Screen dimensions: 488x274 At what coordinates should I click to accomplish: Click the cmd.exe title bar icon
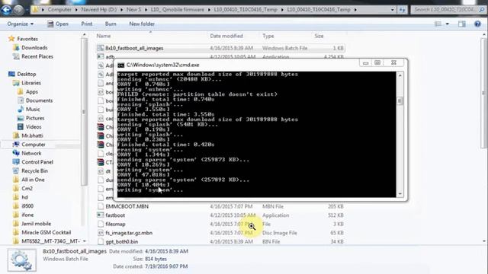[x=121, y=65]
